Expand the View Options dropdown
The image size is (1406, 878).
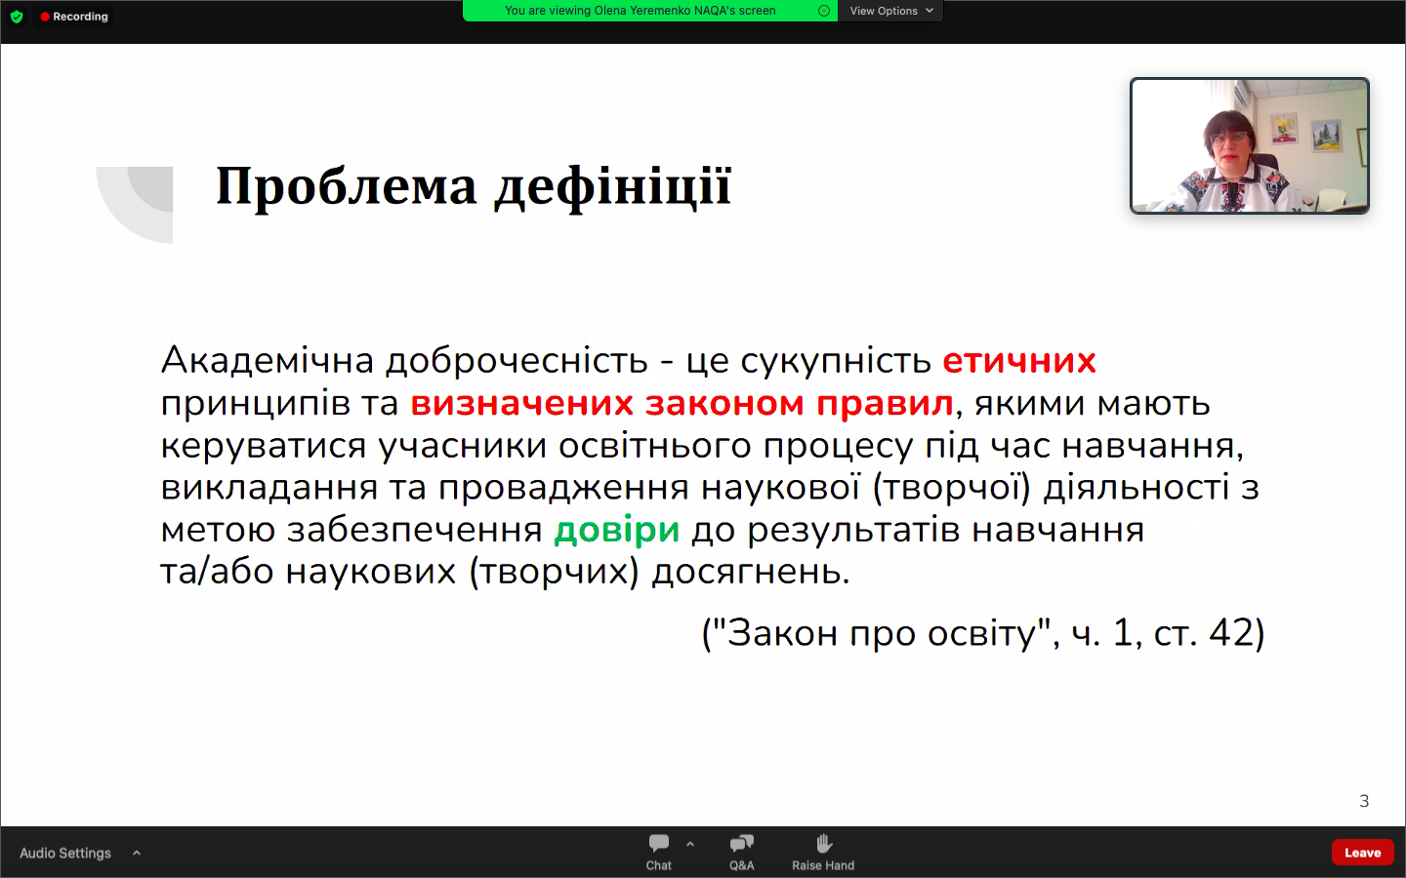[x=890, y=11]
